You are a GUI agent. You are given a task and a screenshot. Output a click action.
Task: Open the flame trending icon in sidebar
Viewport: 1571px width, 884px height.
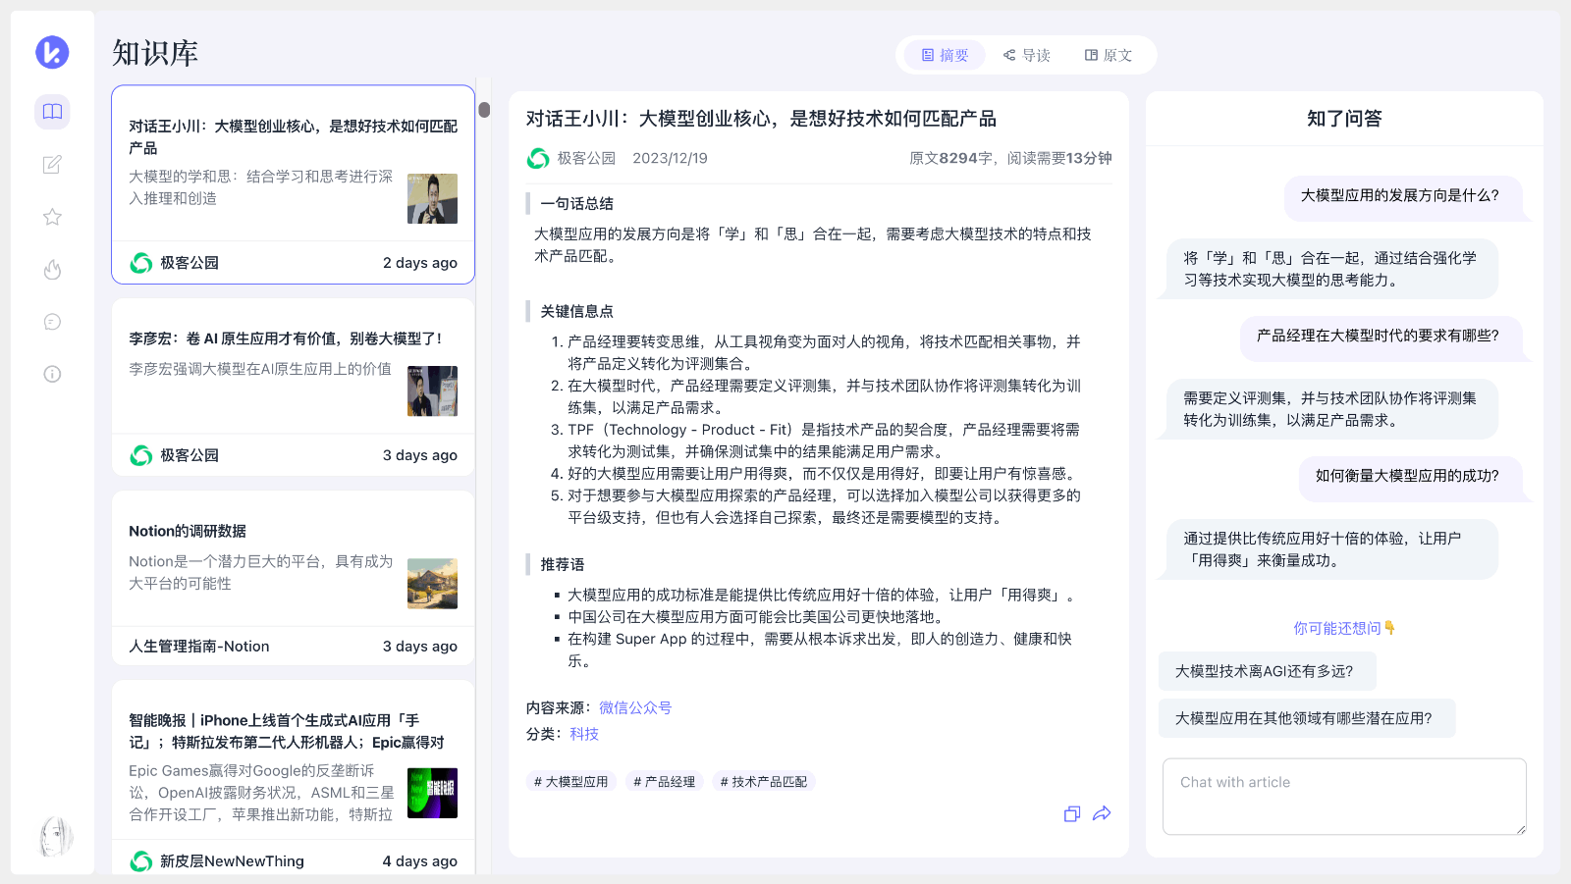[51, 269]
